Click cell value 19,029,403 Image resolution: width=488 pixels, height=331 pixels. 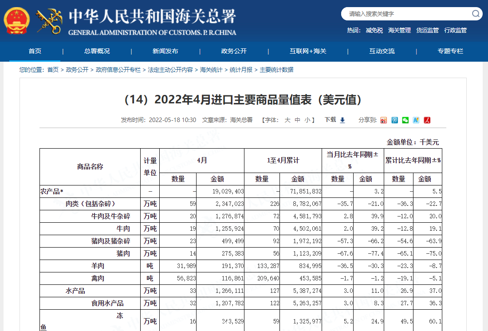coord(228,192)
